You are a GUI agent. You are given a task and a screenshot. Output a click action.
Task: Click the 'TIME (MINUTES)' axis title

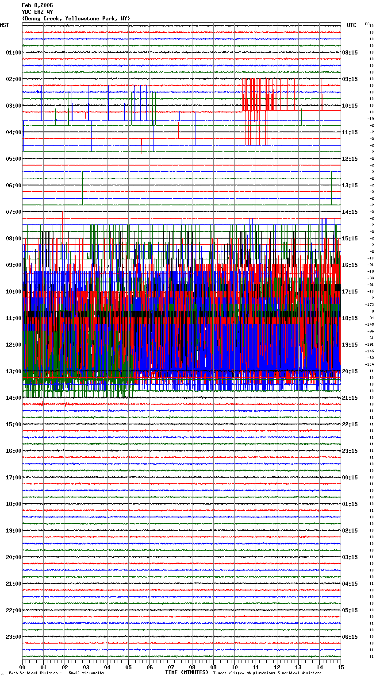click(187, 672)
